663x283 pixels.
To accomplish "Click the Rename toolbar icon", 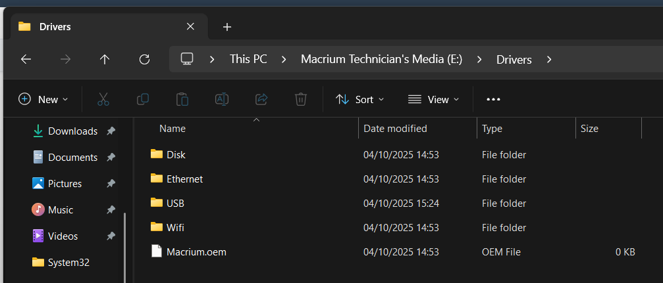I will tap(222, 99).
